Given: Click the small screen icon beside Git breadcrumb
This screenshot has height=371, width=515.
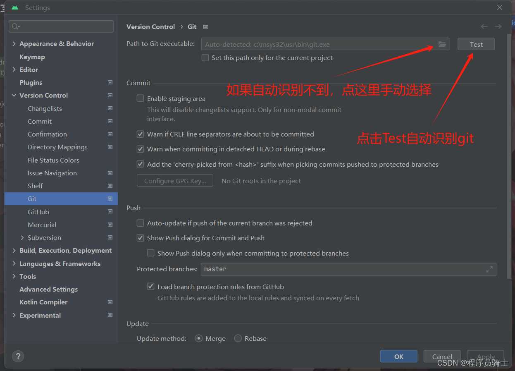Looking at the screenshot, I should point(205,26).
